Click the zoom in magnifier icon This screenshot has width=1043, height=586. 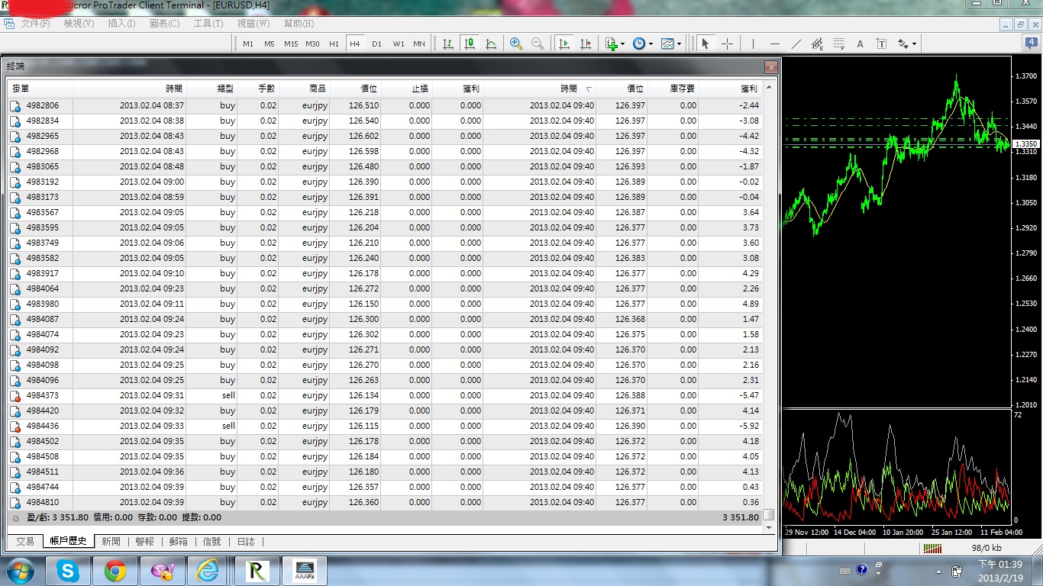coord(516,43)
